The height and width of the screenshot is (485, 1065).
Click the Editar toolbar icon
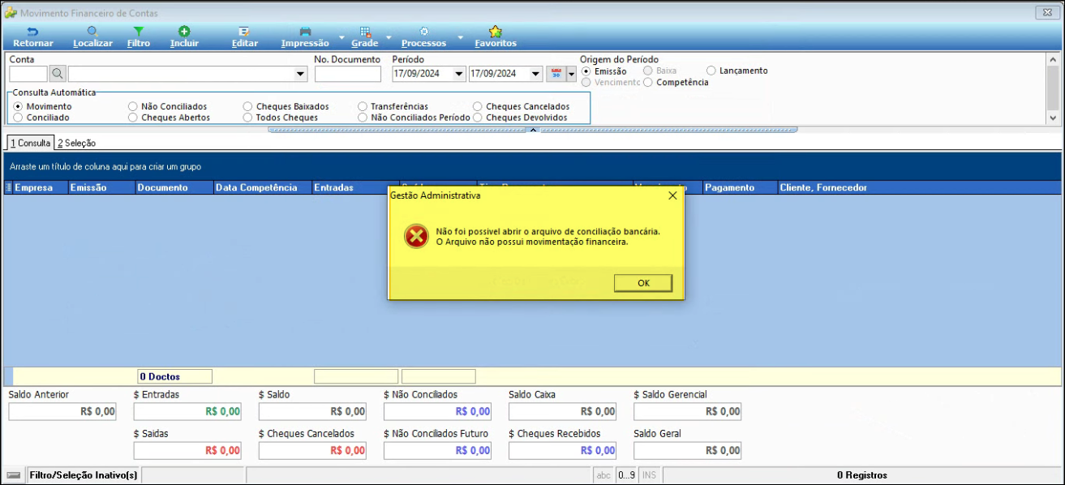click(x=244, y=31)
